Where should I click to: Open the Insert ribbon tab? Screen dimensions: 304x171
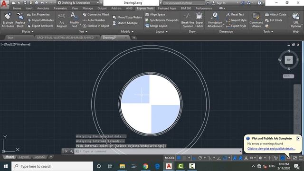coord(29,9)
